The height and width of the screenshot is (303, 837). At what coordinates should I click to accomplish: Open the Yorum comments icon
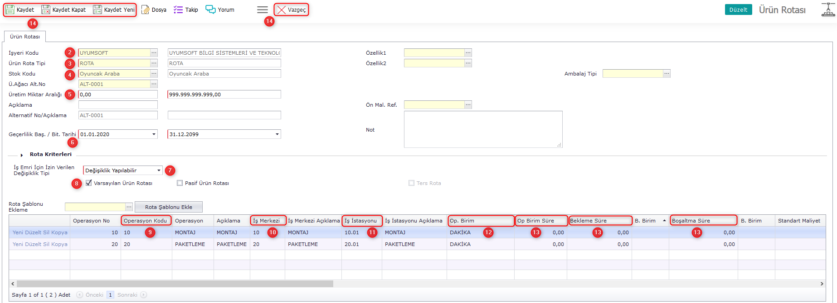pos(210,9)
